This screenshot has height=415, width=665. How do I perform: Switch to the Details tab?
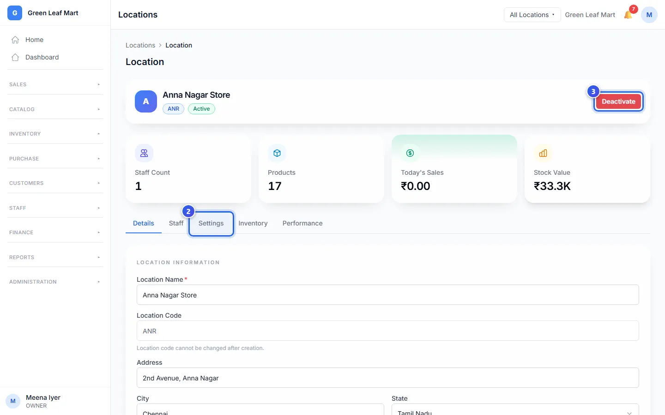[x=144, y=223]
